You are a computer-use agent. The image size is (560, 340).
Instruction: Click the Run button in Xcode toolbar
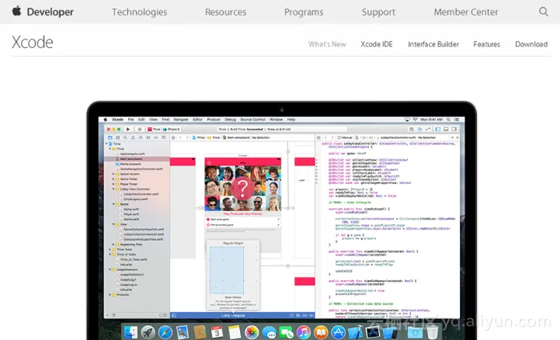tap(128, 130)
